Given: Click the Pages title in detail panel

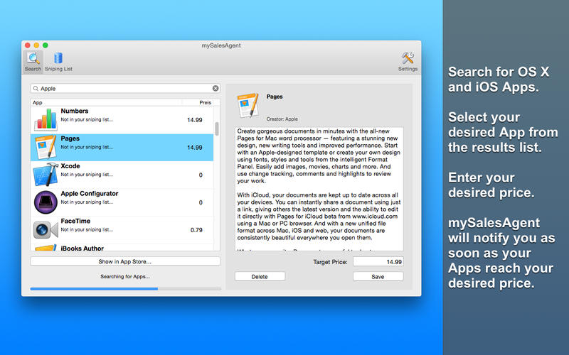Looking at the screenshot, I should (275, 97).
